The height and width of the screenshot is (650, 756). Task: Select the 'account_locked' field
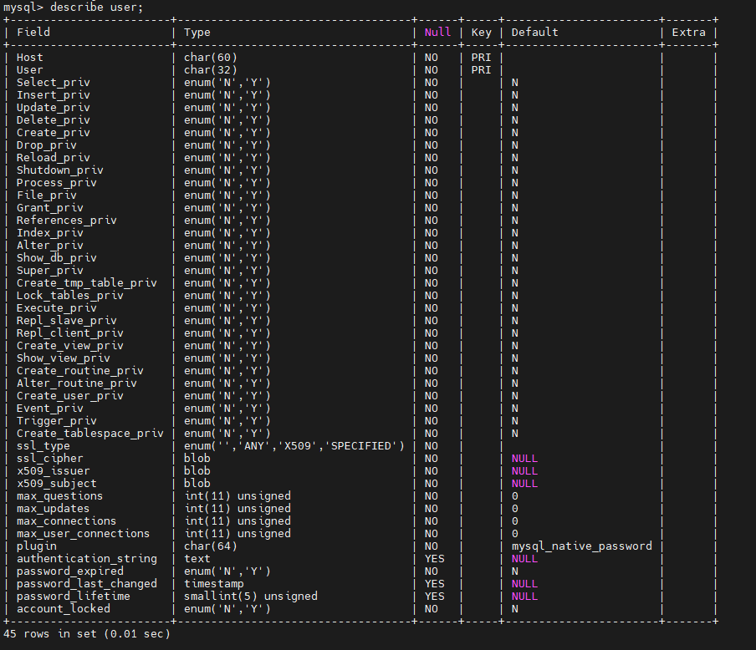pyautogui.click(x=64, y=608)
